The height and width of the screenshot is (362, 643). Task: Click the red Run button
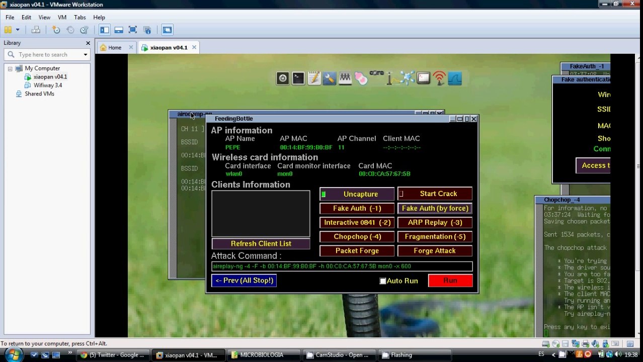[x=450, y=281]
